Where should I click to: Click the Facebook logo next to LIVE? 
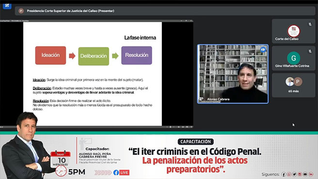pos(116,173)
